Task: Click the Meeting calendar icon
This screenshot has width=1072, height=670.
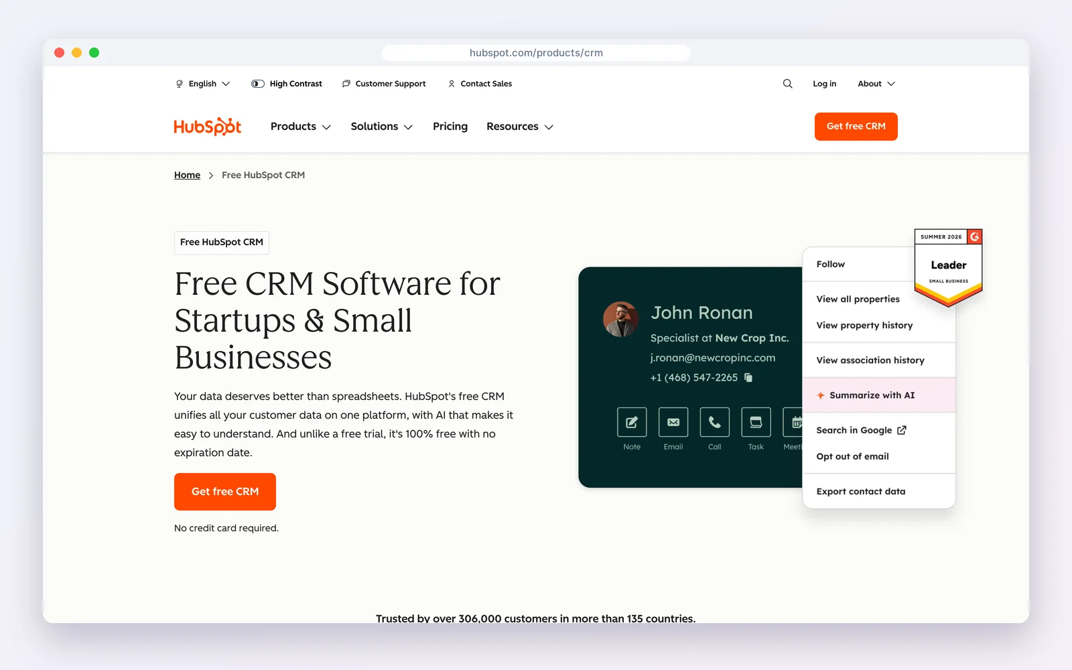Action: (x=793, y=422)
